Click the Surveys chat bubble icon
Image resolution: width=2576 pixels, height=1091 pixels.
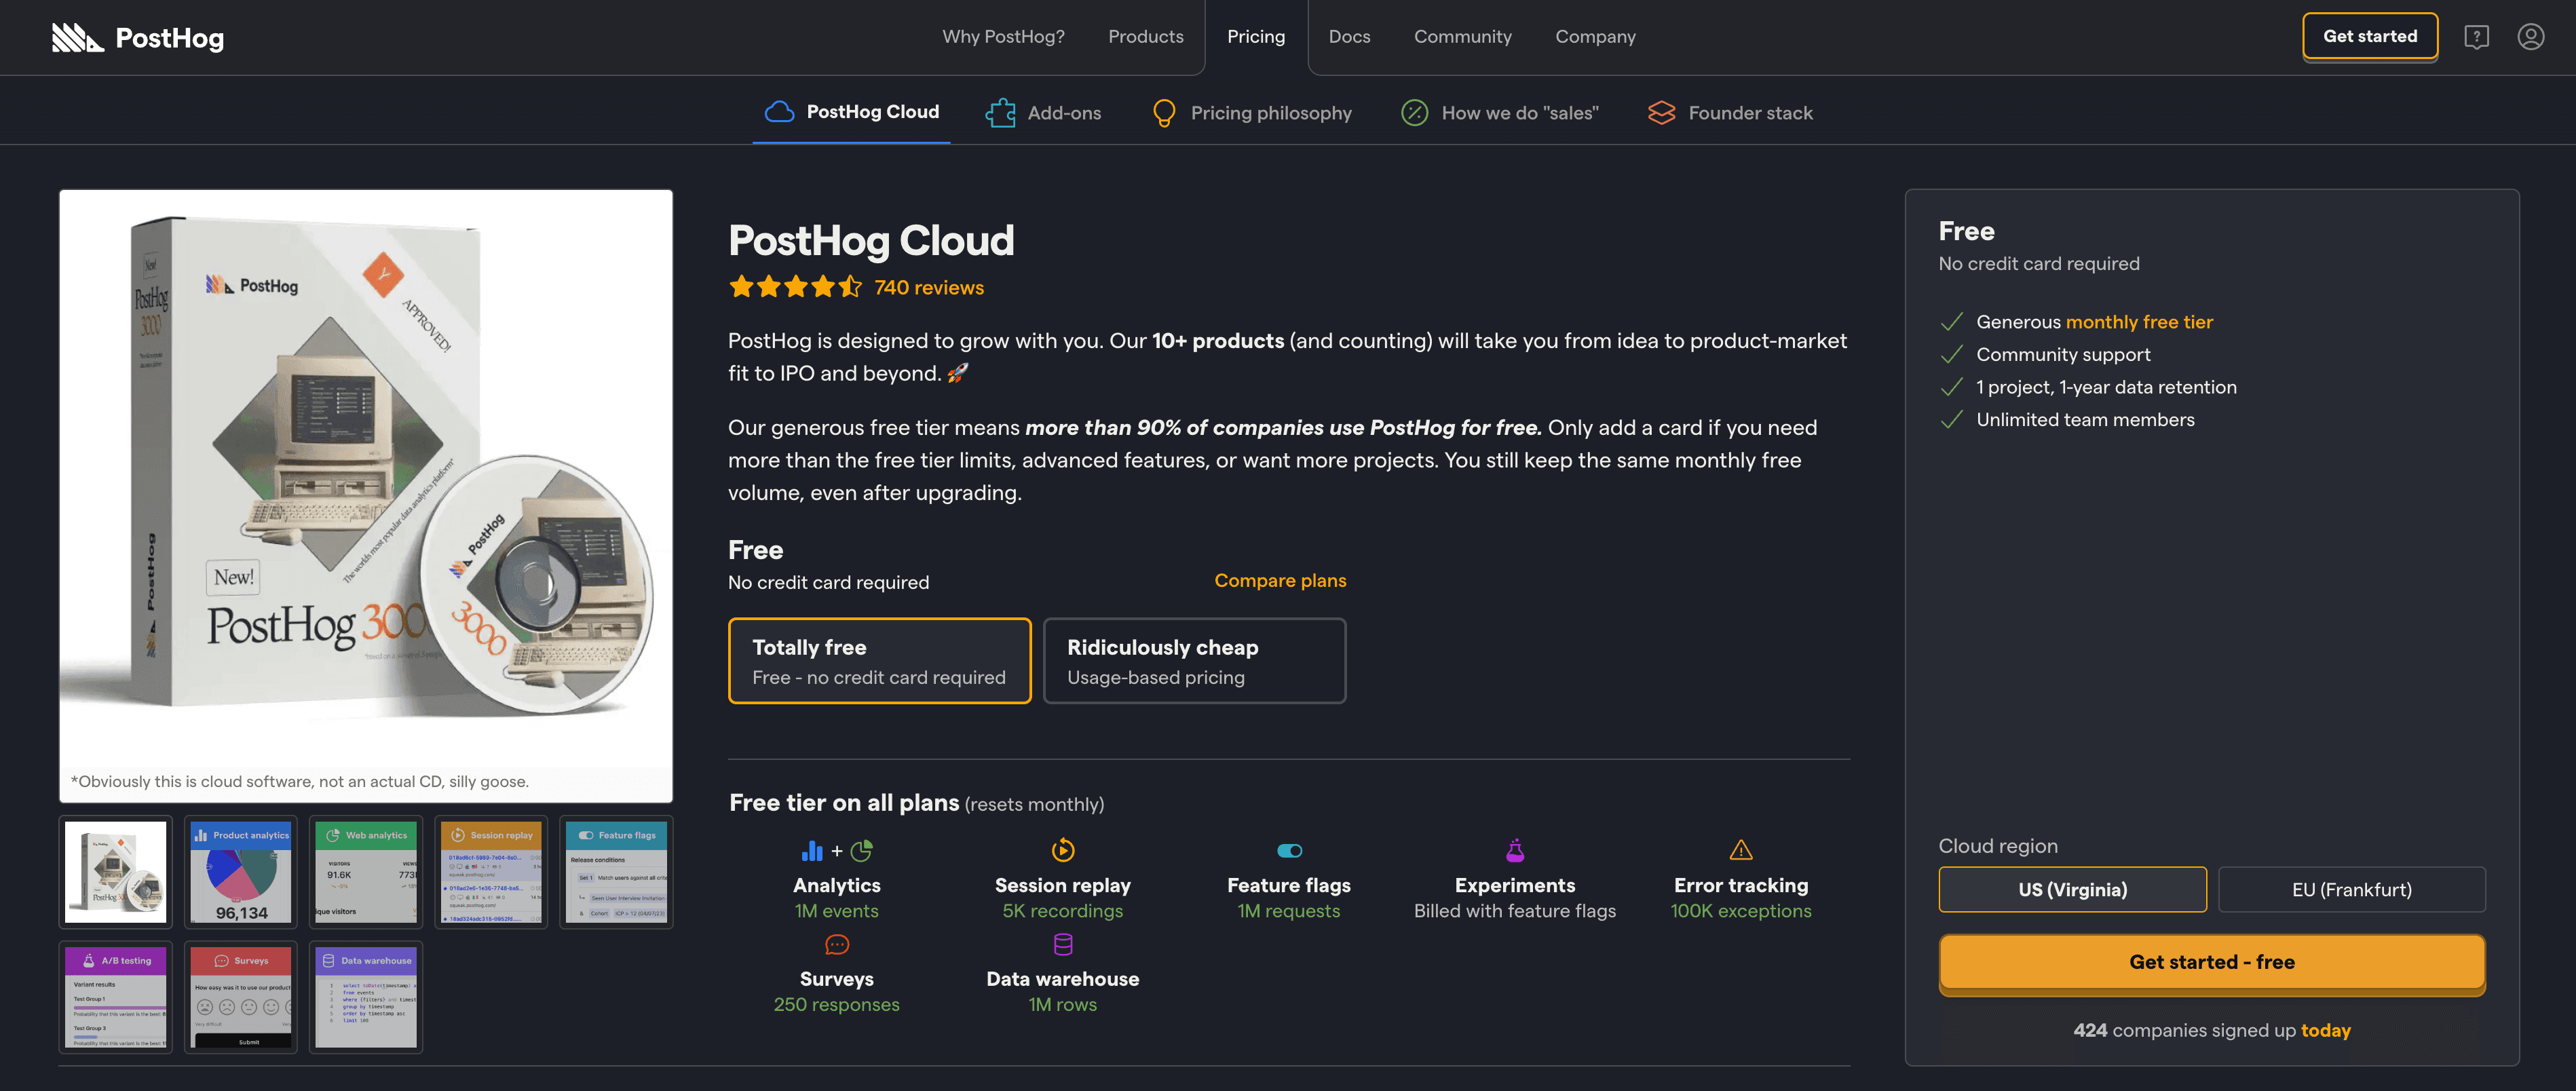[836, 943]
